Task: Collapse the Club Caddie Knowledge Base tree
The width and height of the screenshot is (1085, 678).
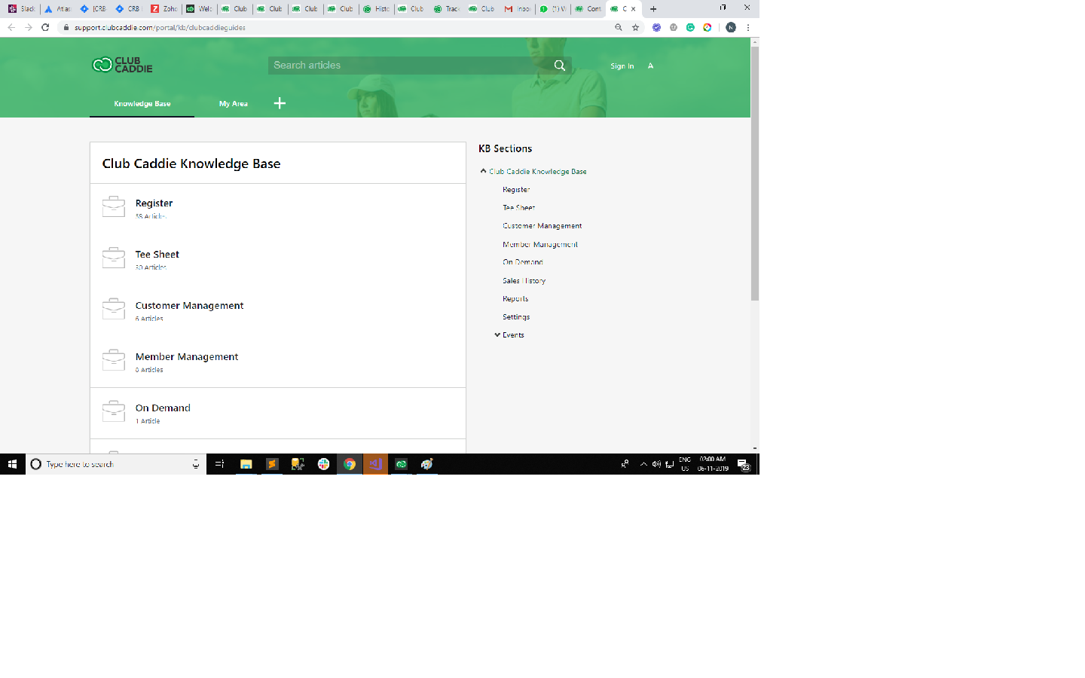Action: [483, 171]
